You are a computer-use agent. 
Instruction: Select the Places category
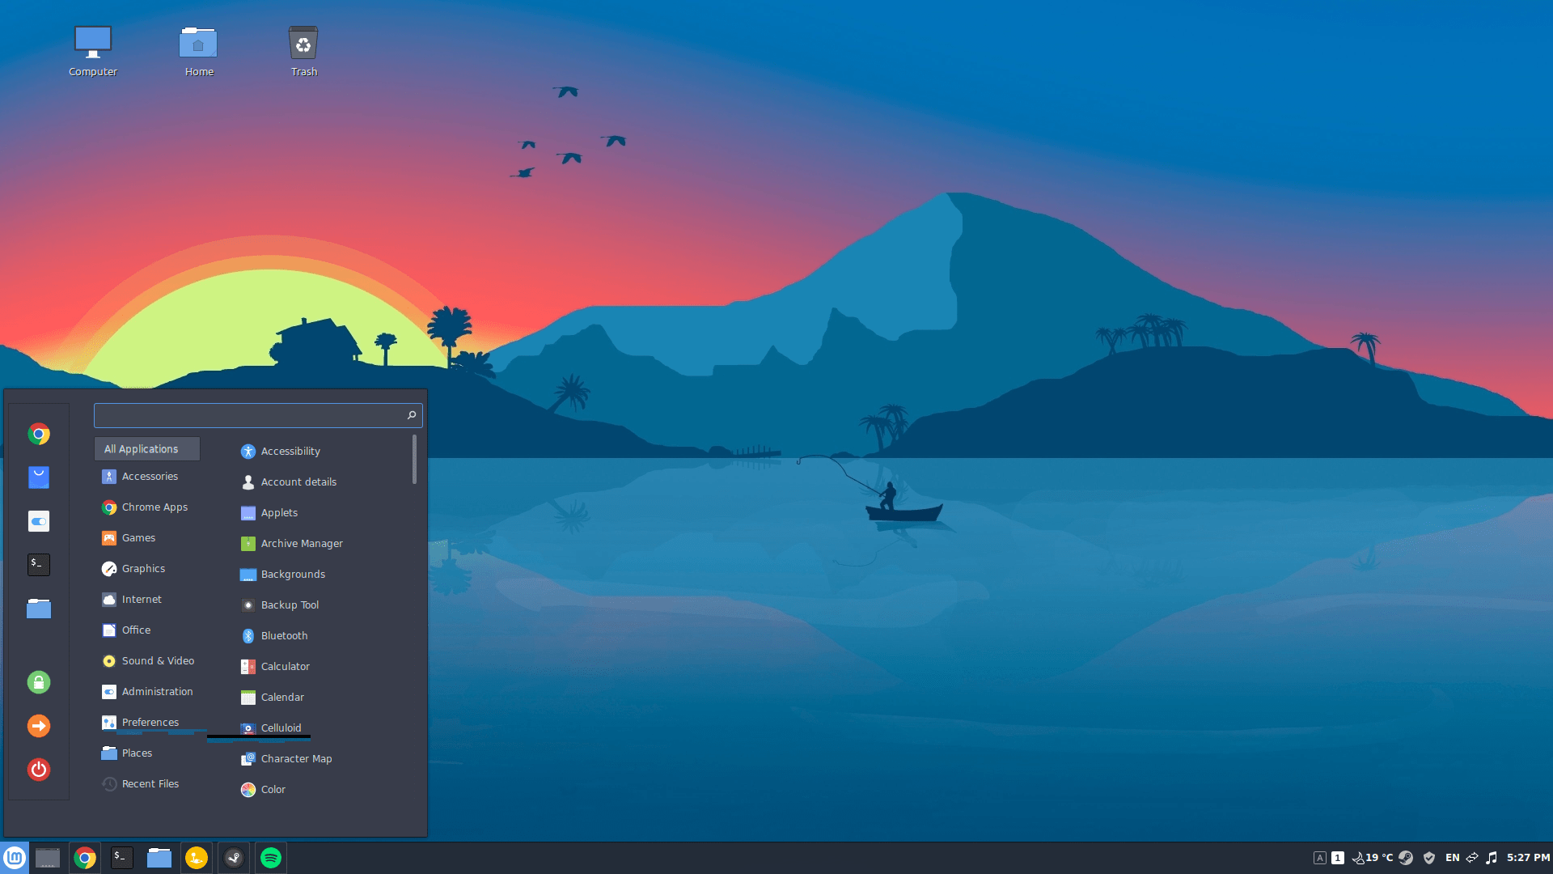(147, 753)
